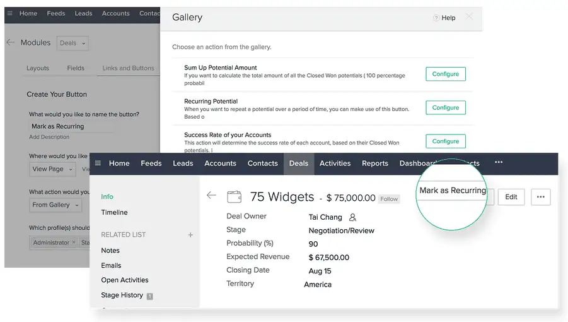
Task: Switch to the Links and Buttons tab
Action: pos(128,68)
